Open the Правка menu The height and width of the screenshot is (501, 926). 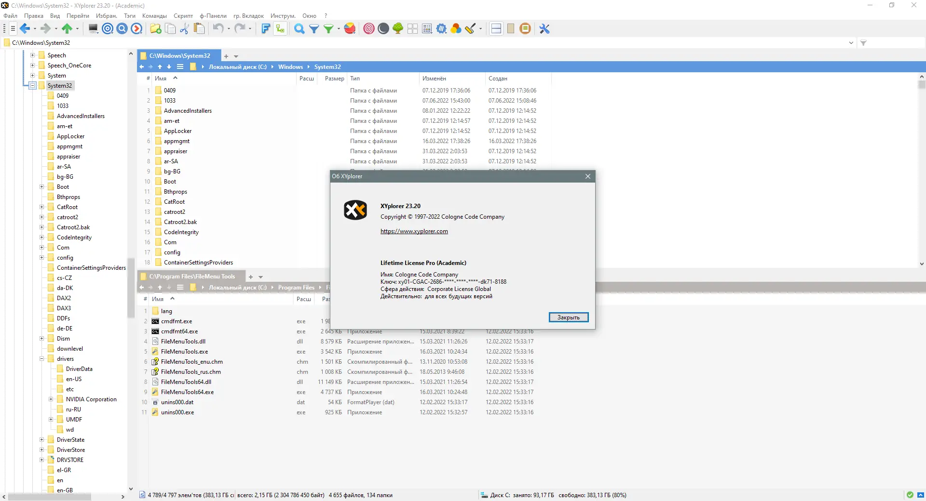coord(34,16)
